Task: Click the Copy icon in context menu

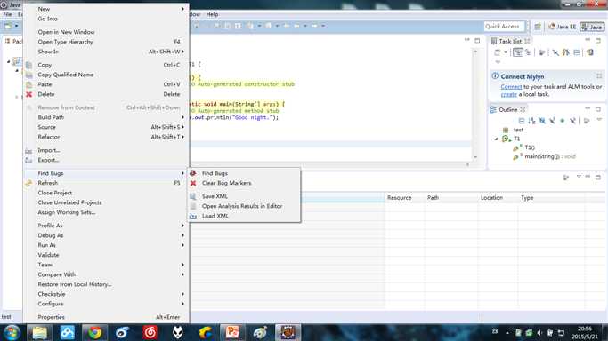Action: [29, 65]
